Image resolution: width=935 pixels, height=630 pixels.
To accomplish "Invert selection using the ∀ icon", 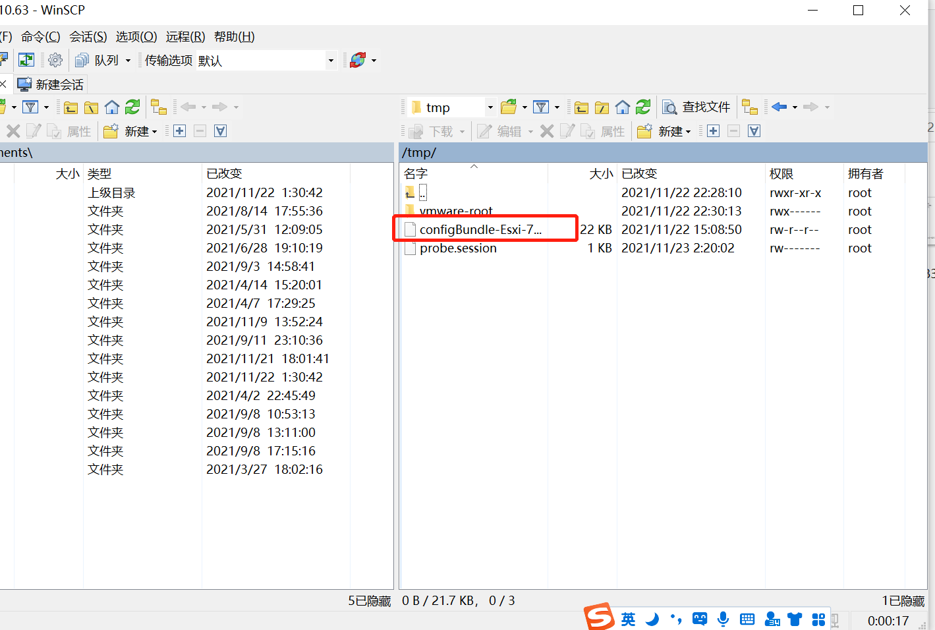I will 754,130.
